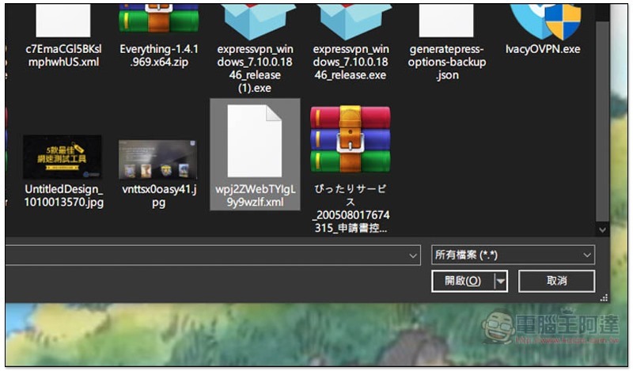Screen dimensions: 633x371
Task: Select expressvpn release (1).exe installer
Action: pyautogui.click(x=254, y=48)
